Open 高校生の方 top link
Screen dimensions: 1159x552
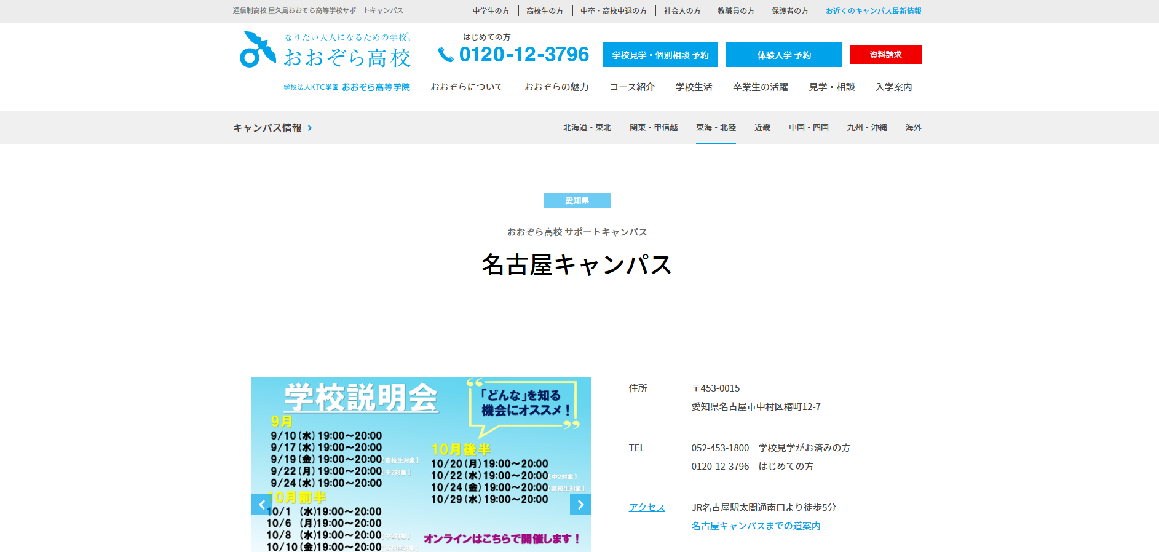click(x=545, y=10)
